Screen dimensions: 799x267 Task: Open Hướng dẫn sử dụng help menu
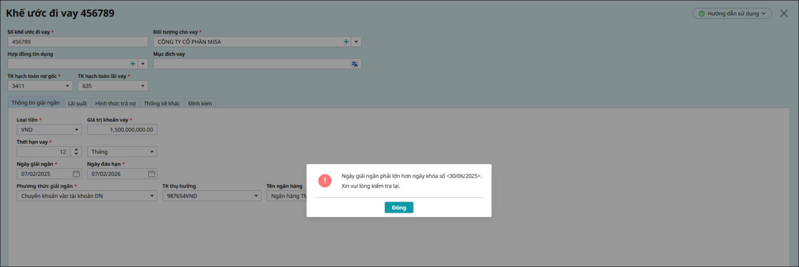point(732,13)
